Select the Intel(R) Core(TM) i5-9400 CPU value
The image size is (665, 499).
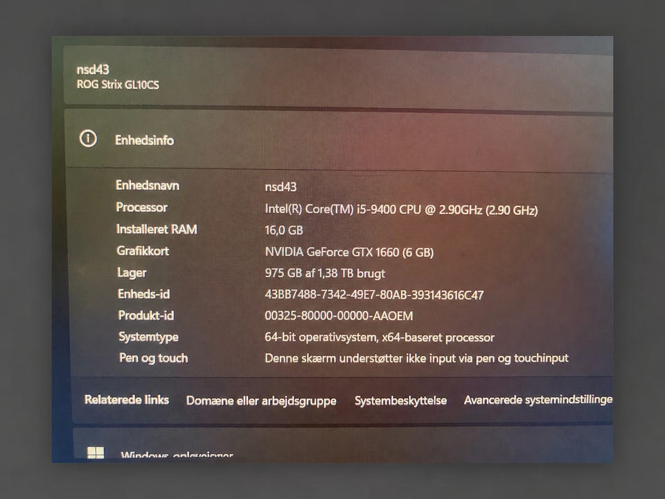(401, 209)
